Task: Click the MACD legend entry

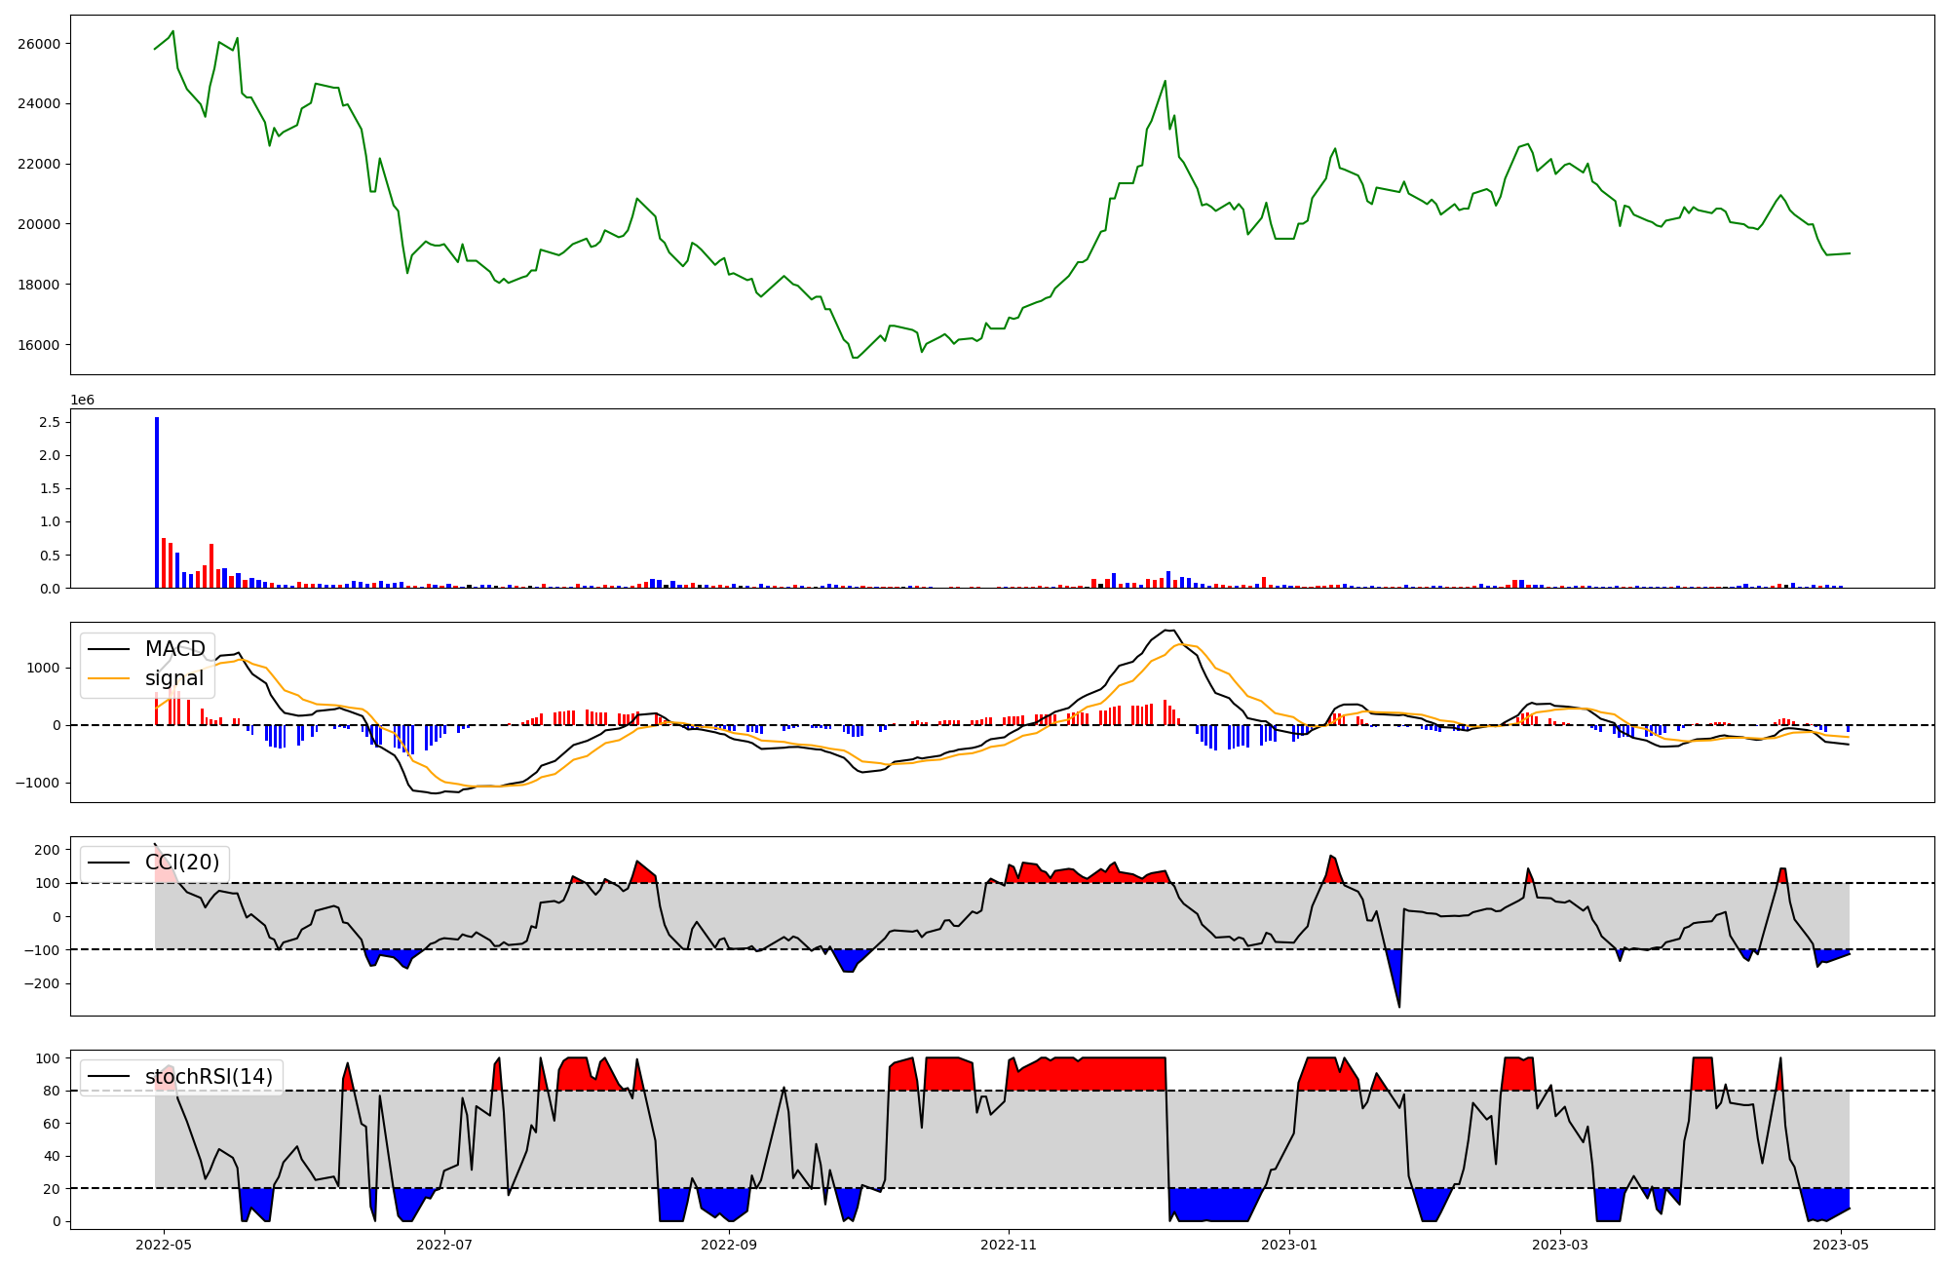Action: pos(174,649)
